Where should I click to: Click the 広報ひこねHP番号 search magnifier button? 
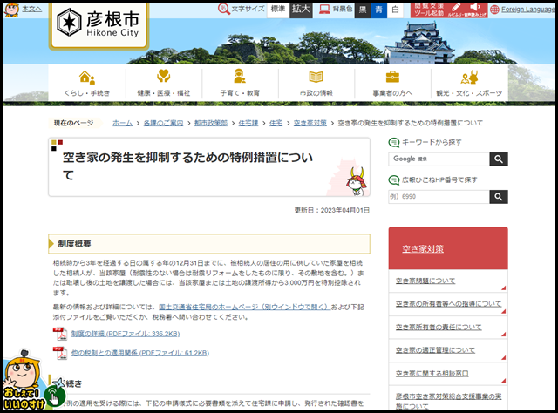coord(499,197)
